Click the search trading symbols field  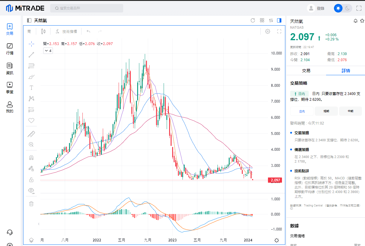coord(87,8)
